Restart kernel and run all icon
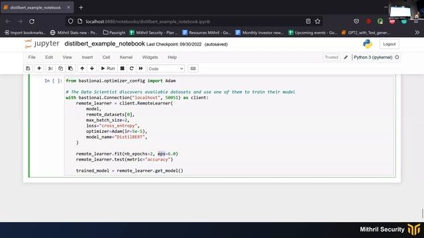The image size is (424, 238). click(141, 69)
